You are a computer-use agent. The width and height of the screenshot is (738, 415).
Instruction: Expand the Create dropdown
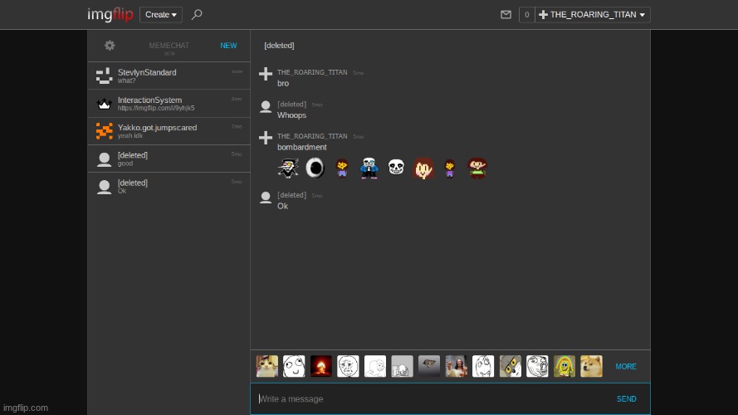click(160, 14)
